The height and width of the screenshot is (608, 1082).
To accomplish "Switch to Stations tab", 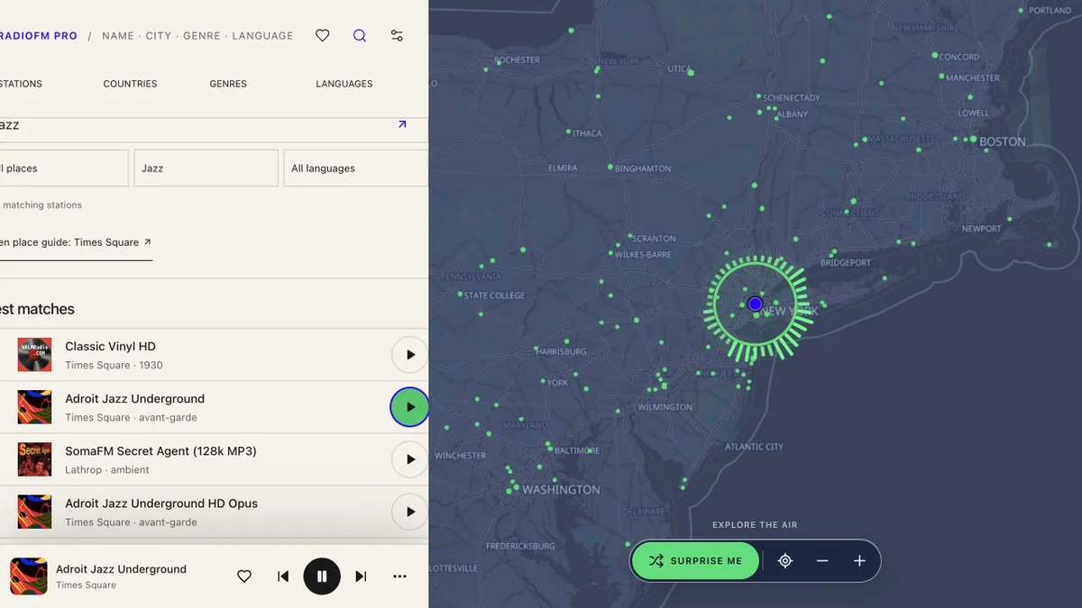I will pos(20,84).
